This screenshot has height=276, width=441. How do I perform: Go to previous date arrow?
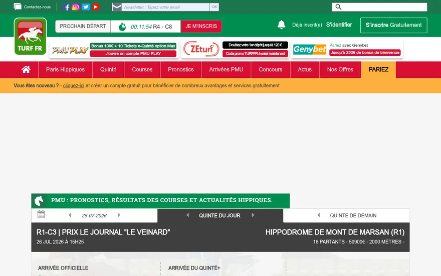[70, 215]
